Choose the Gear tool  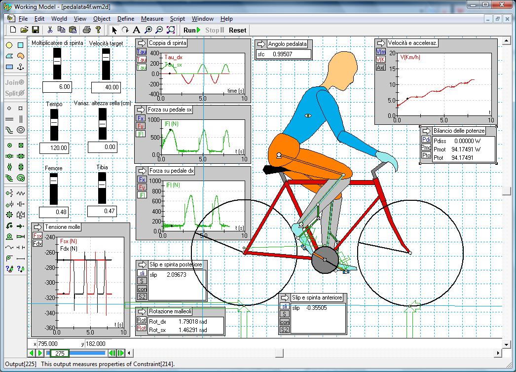(x=9, y=215)
